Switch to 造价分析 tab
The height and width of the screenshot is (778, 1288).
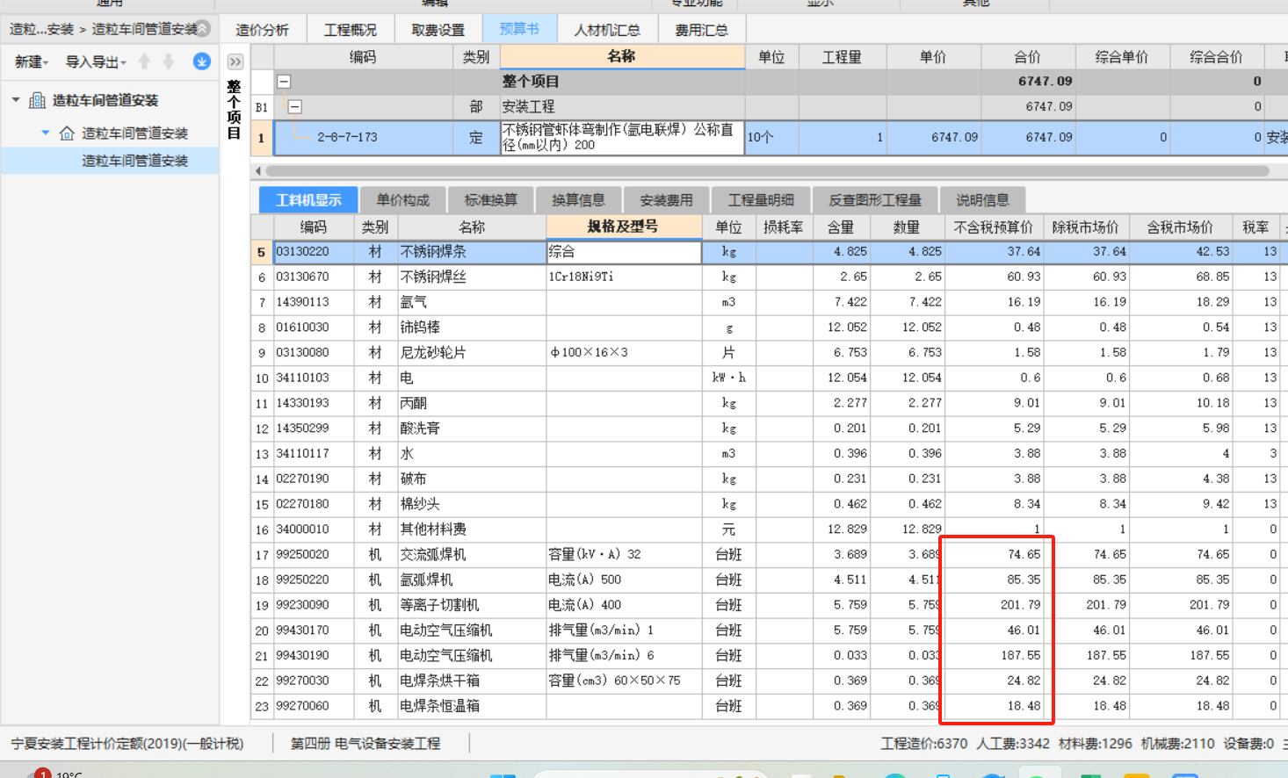click(262, 30)
